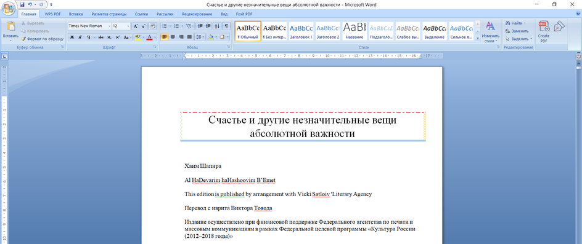Screen dimensions: 582x244
Task: Click the document title heading text
Action: pyautogui.click(x=303, y=127)
